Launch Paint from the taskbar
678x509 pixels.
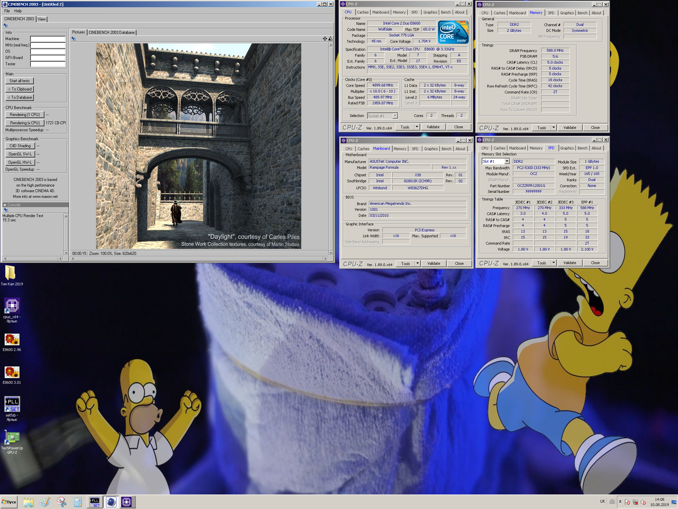pyautogui.click(x=45, y=502)
